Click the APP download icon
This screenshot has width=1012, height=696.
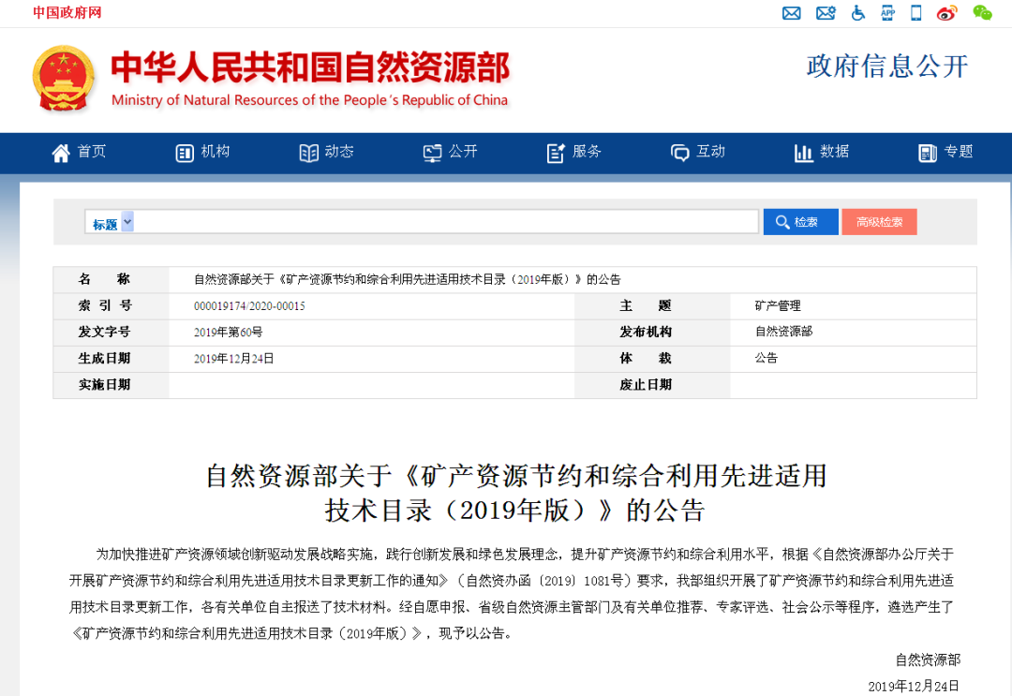(888, 12)
